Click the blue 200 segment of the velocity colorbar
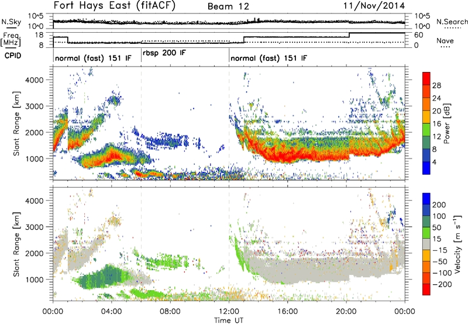468x324 pixels. pos(426,199)
